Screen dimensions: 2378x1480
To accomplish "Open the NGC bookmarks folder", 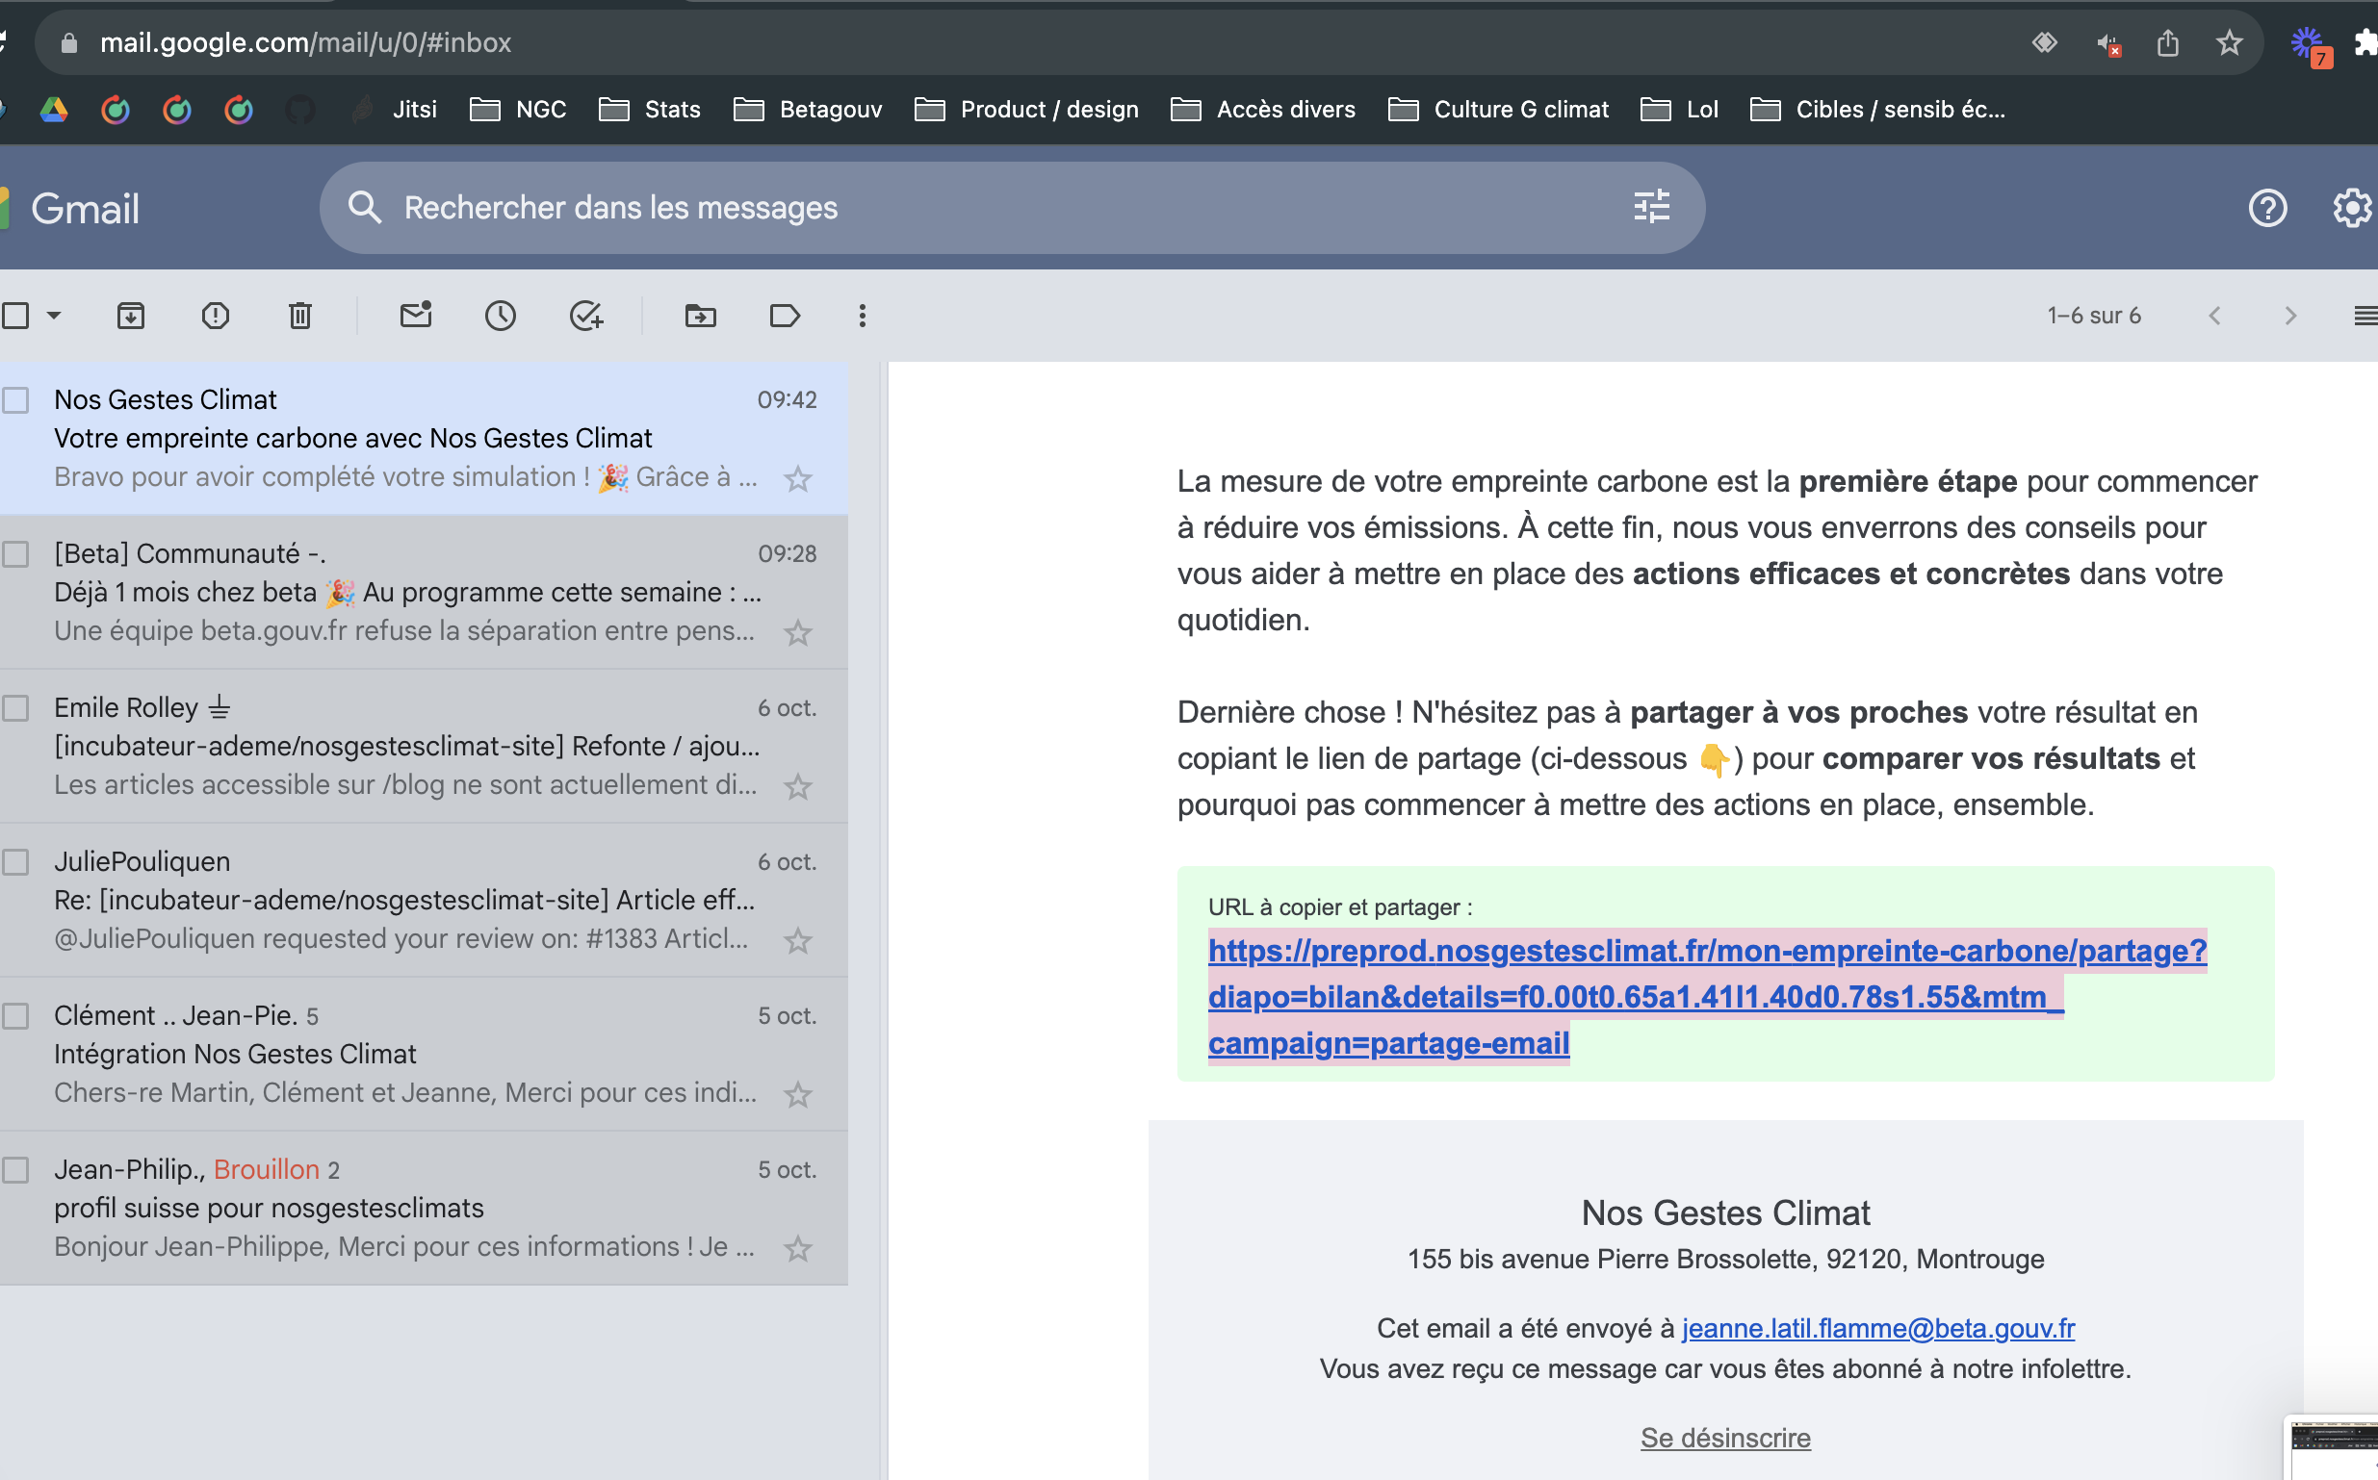I will point(519,109).
